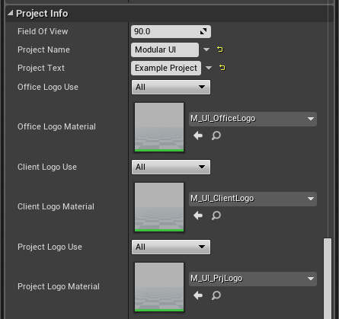Use selected asset for Project Logo Material
This screenshot has height=319, width=339.
coord(198,295)
